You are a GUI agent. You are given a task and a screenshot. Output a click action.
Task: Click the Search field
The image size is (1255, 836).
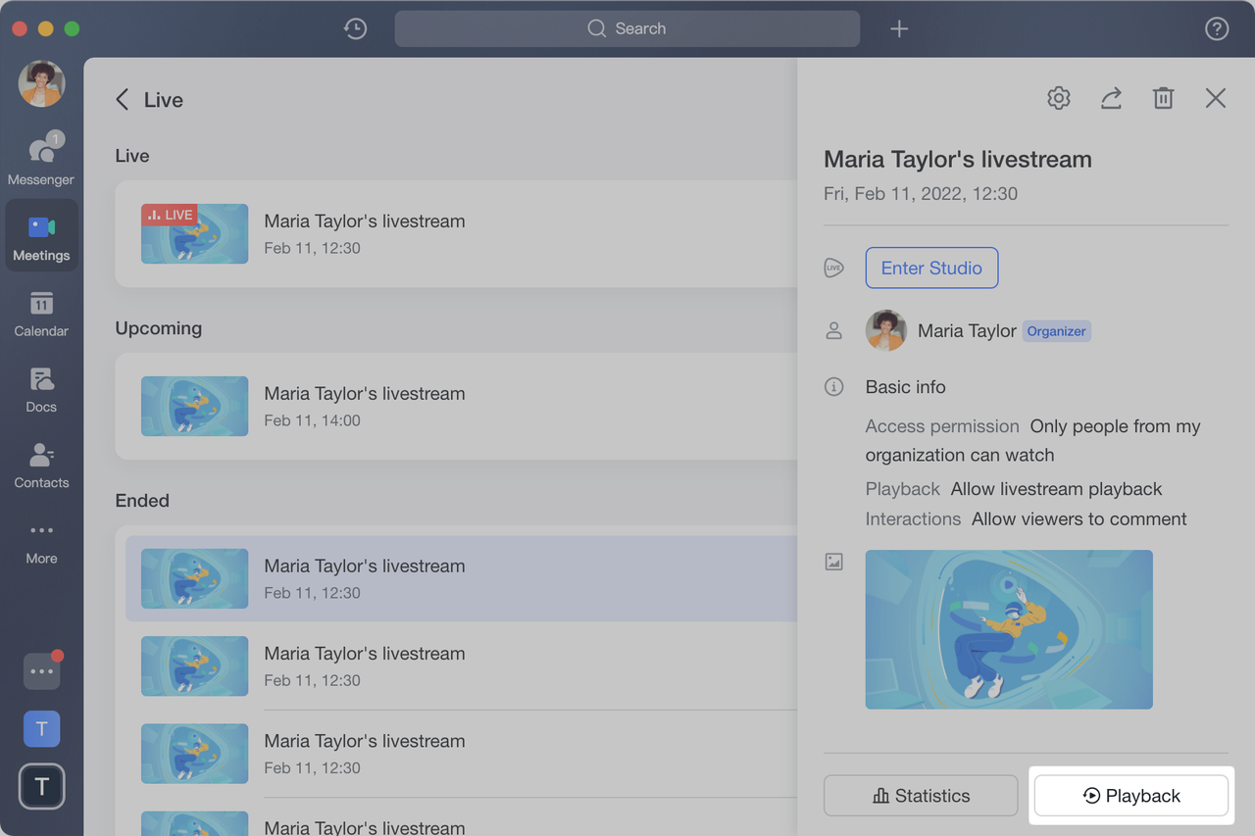click(x=627, y=28)
